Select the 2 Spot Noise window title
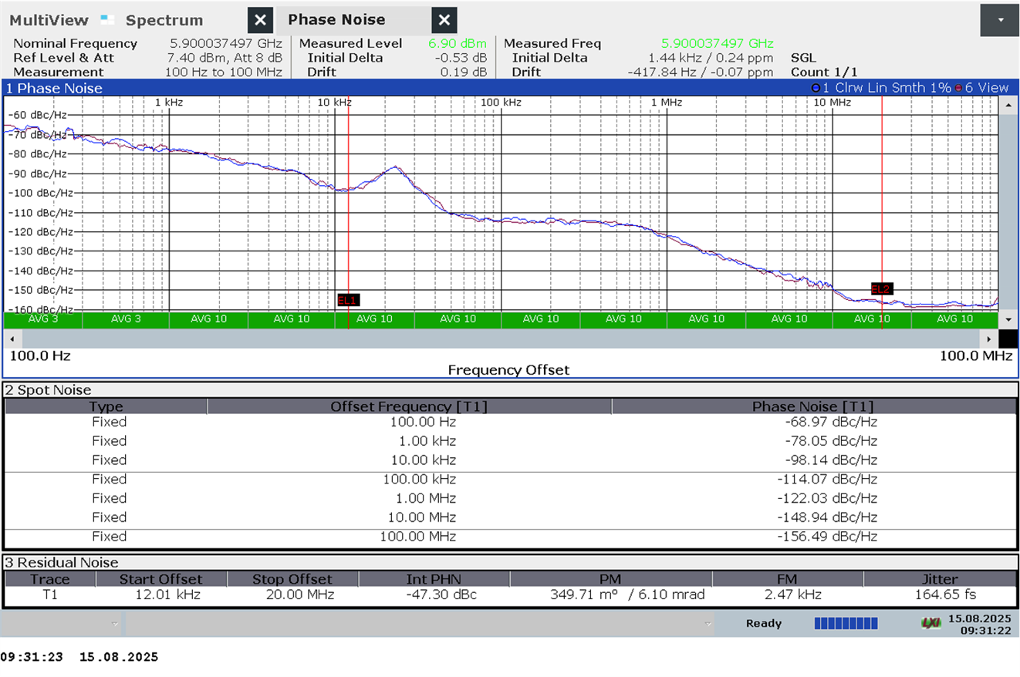This screenshot has width=1020, height=677. (48, 390)
